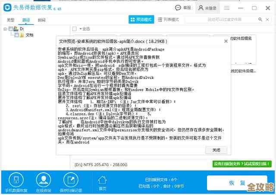Click the docx file thumbnail behind dialog

[243, 50]
